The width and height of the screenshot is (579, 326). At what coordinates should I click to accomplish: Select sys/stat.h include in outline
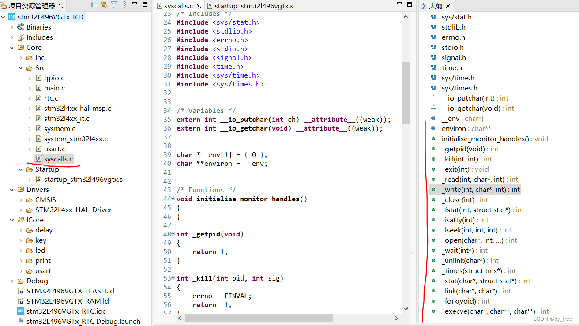pyautogui.click(x=456, y=17)
